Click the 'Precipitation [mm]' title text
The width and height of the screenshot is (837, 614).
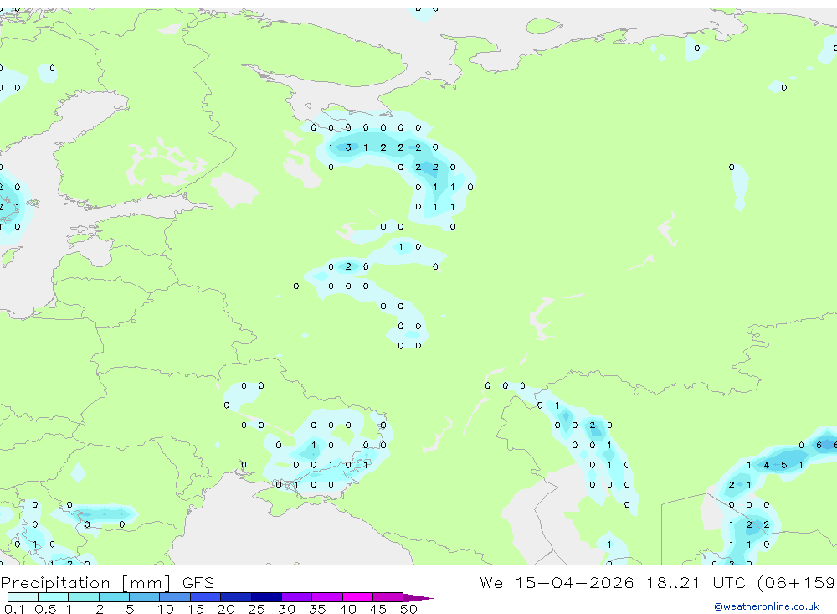(85, 582)
